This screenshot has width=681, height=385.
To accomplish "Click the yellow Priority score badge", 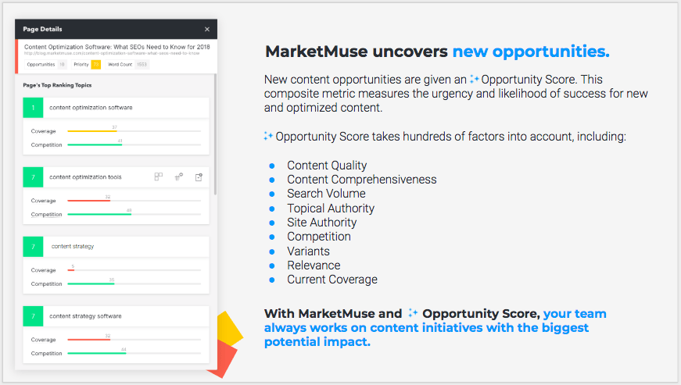I will tap(96, 65).
